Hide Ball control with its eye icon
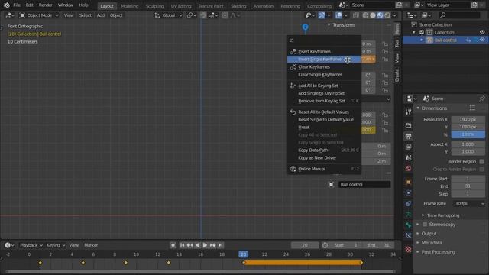The height and width of the screenshot is (275, 489). [x=482, y=40]
